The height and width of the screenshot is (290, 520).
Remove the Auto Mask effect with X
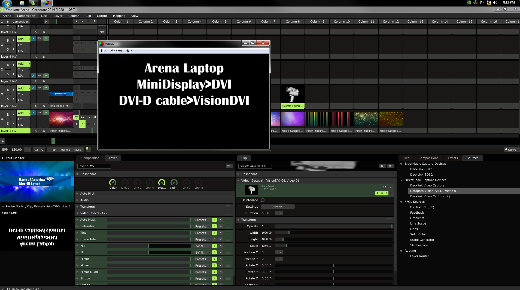[220, 220]
